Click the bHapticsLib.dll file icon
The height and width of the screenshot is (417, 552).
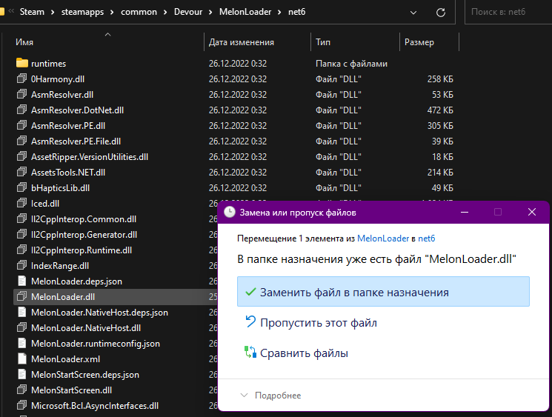click(21, 187)
